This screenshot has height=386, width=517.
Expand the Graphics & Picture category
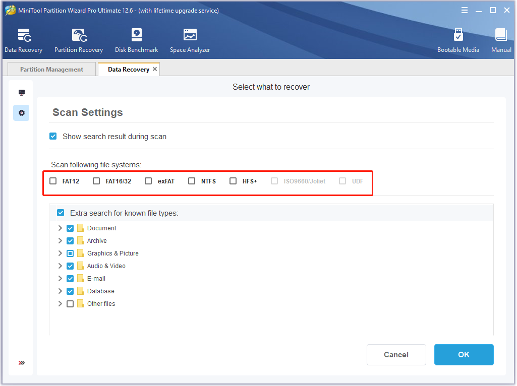pyautogui.click(x=60, y=253)
